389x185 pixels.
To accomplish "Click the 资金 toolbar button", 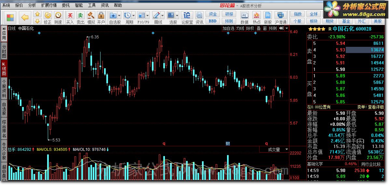I will [213, 14].
